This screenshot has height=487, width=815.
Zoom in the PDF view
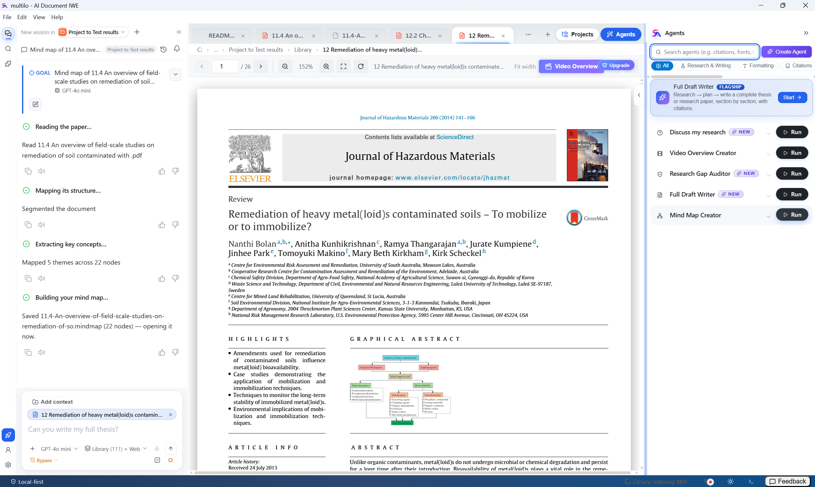coord(326,67)
